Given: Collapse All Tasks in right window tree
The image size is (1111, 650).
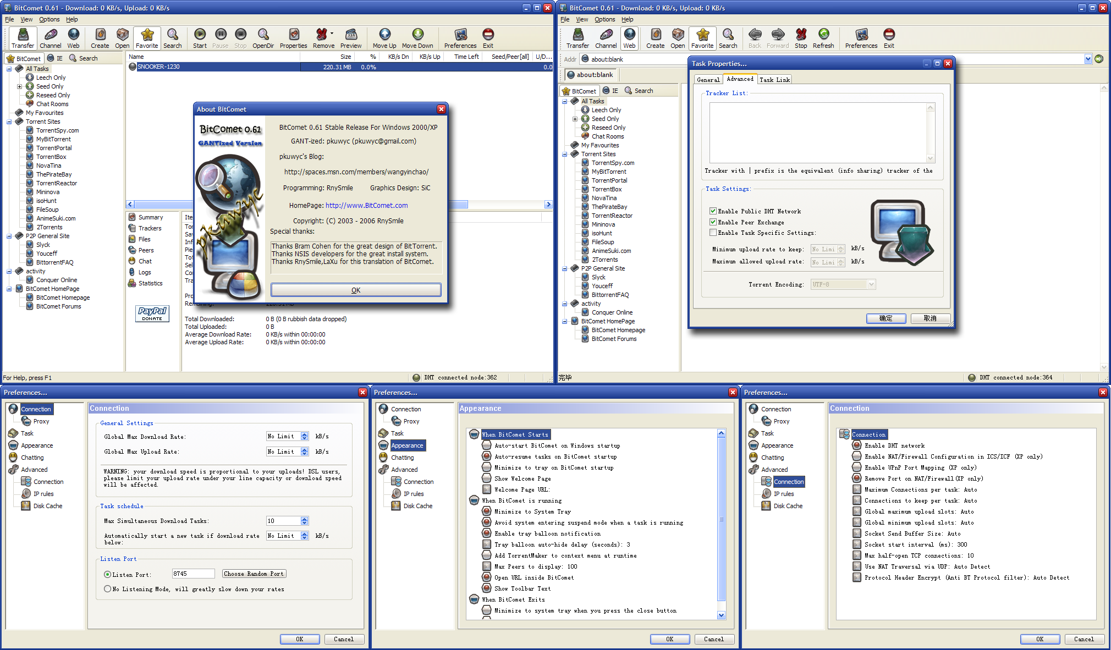Looking at the screenshot, I should (564, 101).
